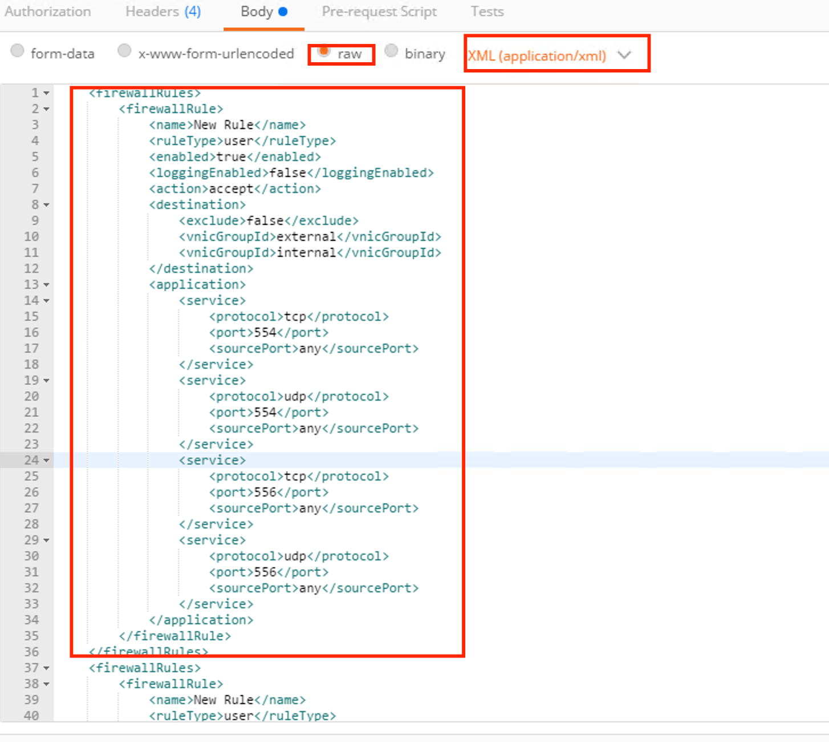Collapse the application block at line 13
The image size is (829, 742).
[x=47, y=285]
